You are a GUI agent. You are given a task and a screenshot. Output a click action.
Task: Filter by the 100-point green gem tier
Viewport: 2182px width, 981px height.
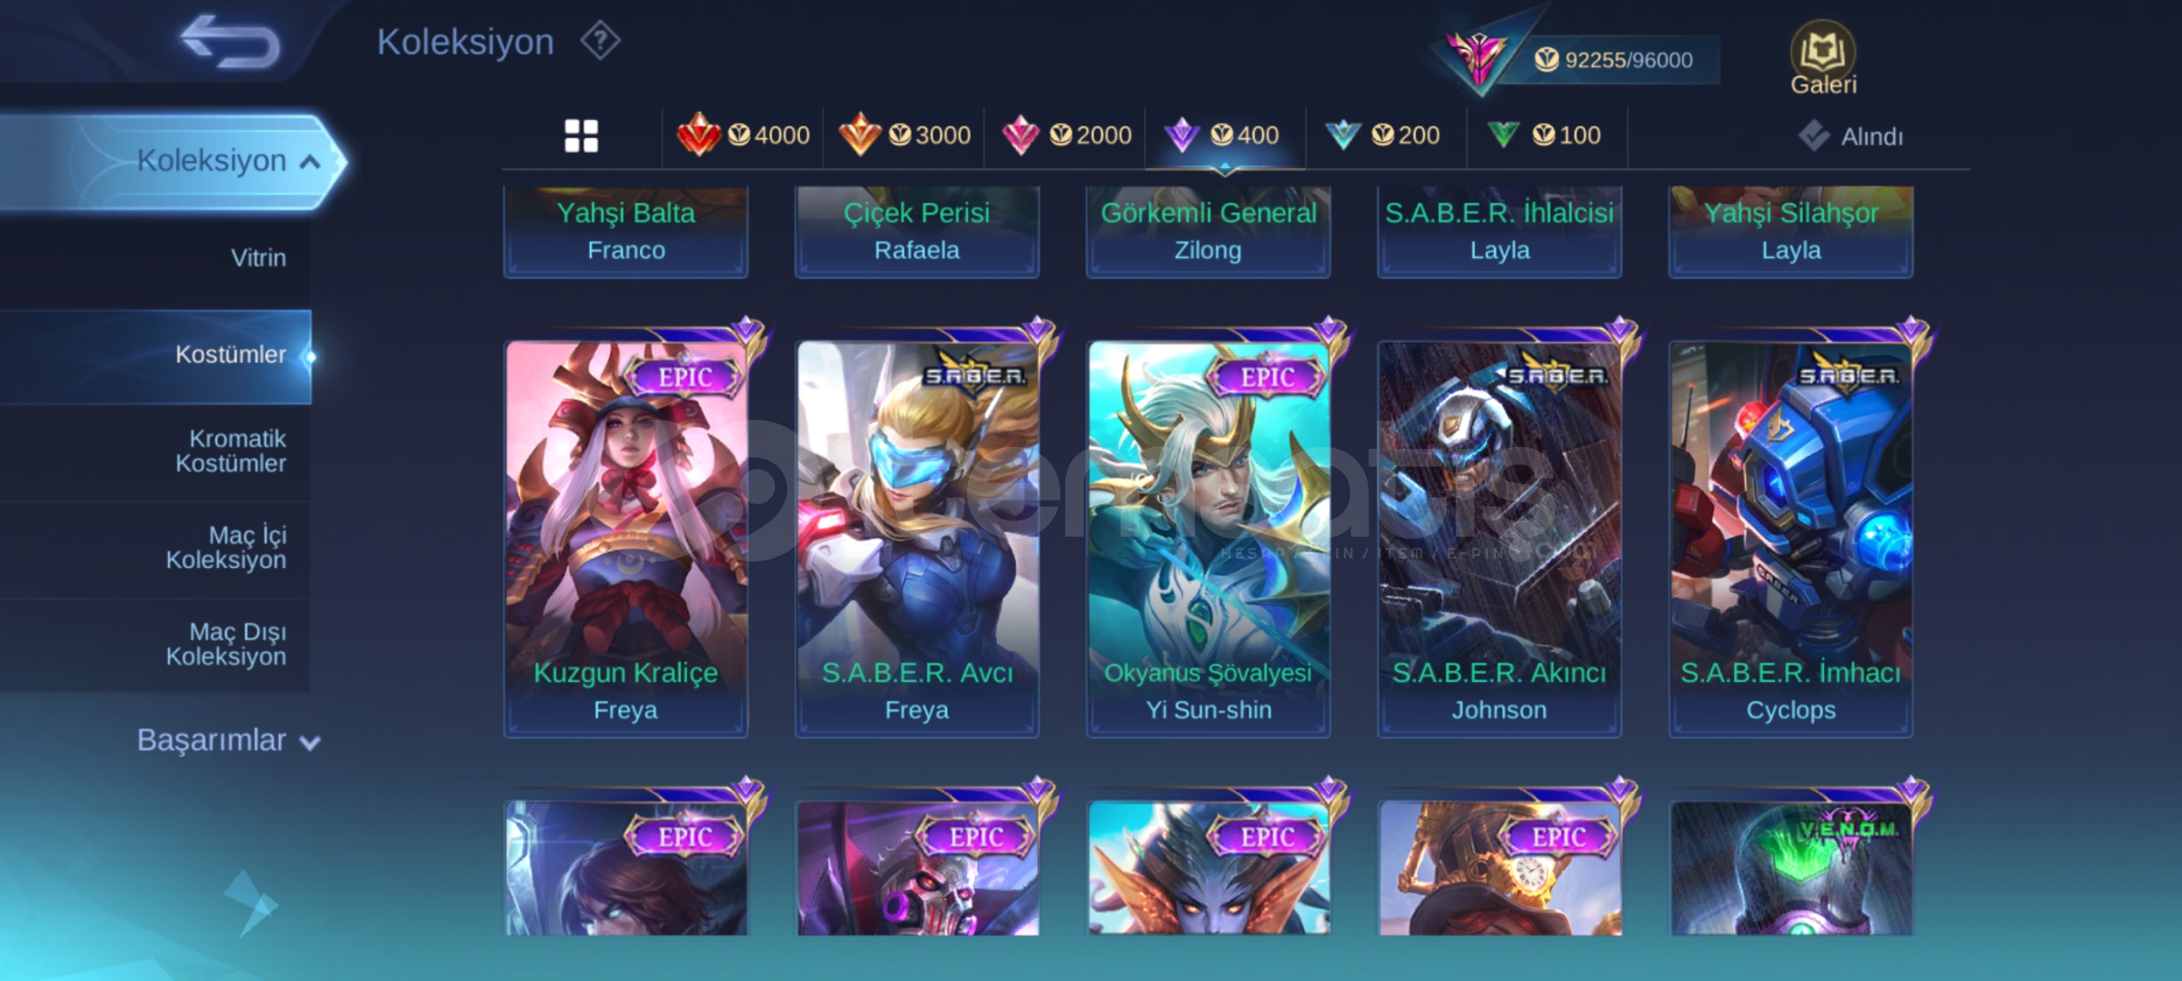(x=1544, y=135)
